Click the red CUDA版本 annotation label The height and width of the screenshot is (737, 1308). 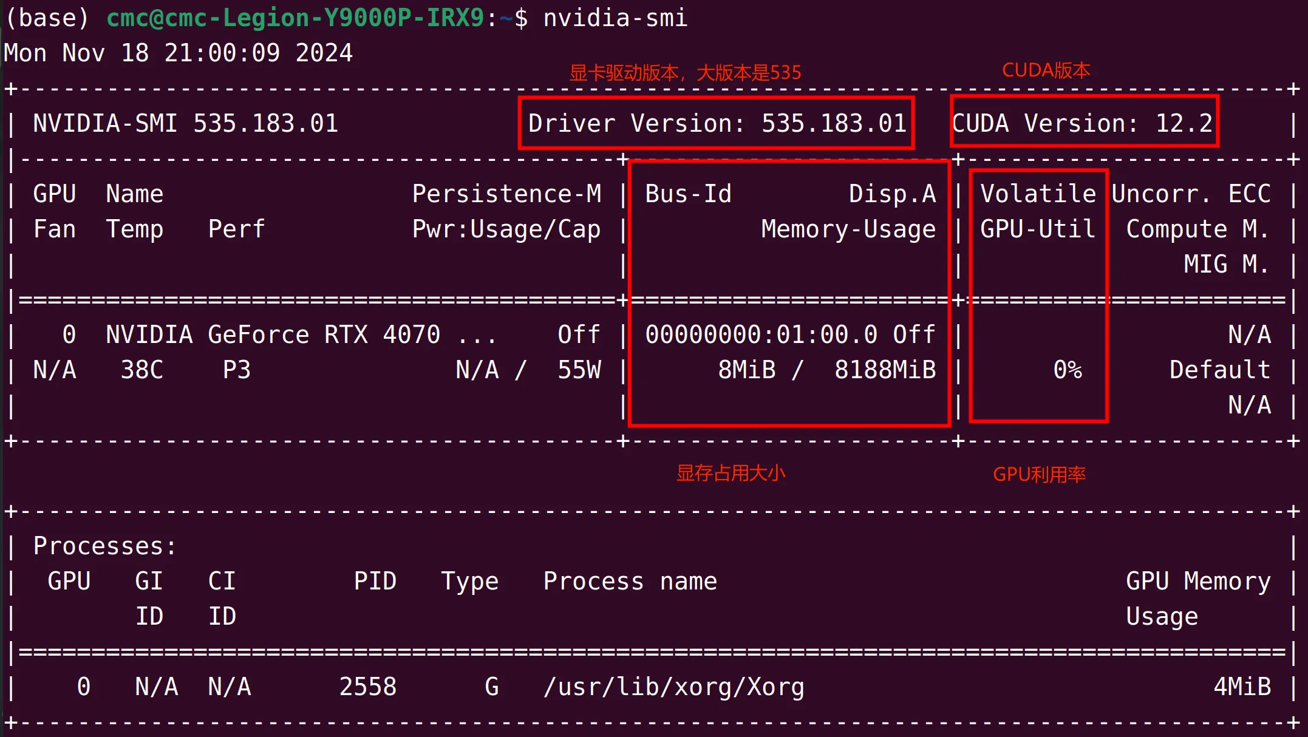click(1046, 70)
